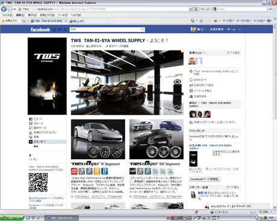
Task: Click the refresh page icon in address bar
Action: 202,9
